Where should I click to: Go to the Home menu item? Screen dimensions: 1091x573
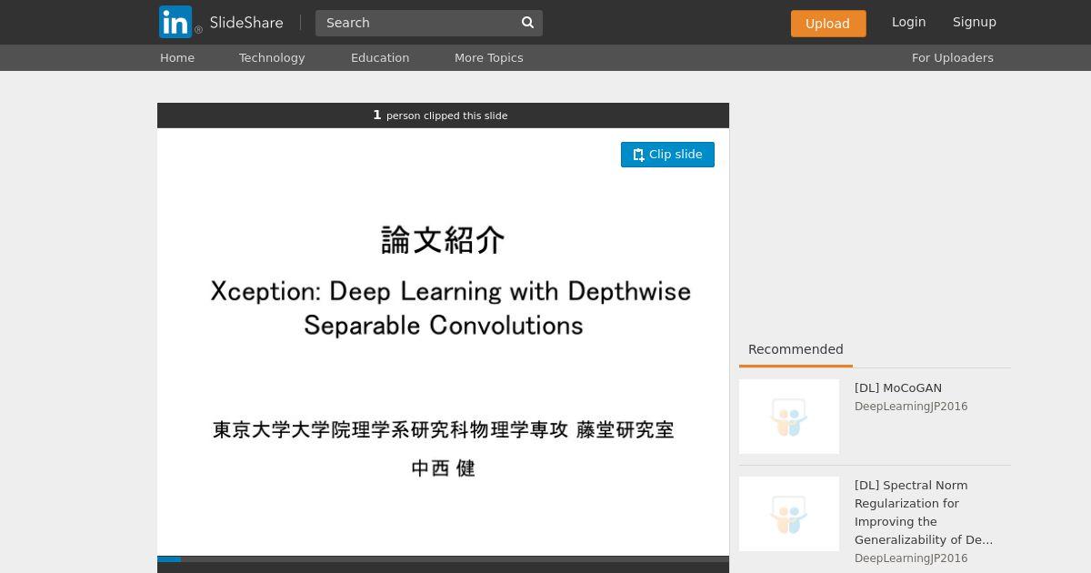pos(177,57)
